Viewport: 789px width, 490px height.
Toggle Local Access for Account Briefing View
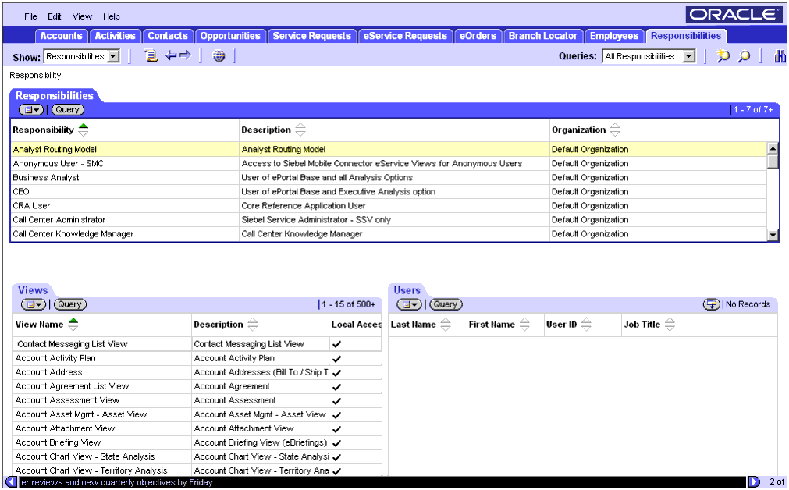336,443
